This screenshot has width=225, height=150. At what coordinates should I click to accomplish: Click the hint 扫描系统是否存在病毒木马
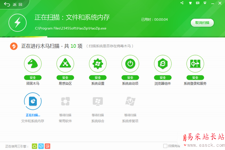coord(110,46)
